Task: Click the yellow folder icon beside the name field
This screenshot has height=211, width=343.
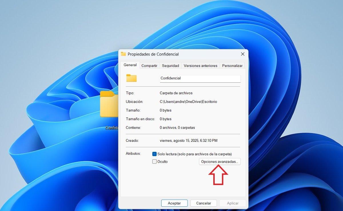Action: click(x=131, y=78)
